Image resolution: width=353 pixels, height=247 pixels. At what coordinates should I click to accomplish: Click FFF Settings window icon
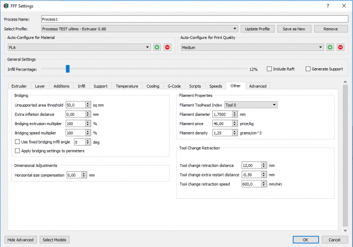point(6,5)
